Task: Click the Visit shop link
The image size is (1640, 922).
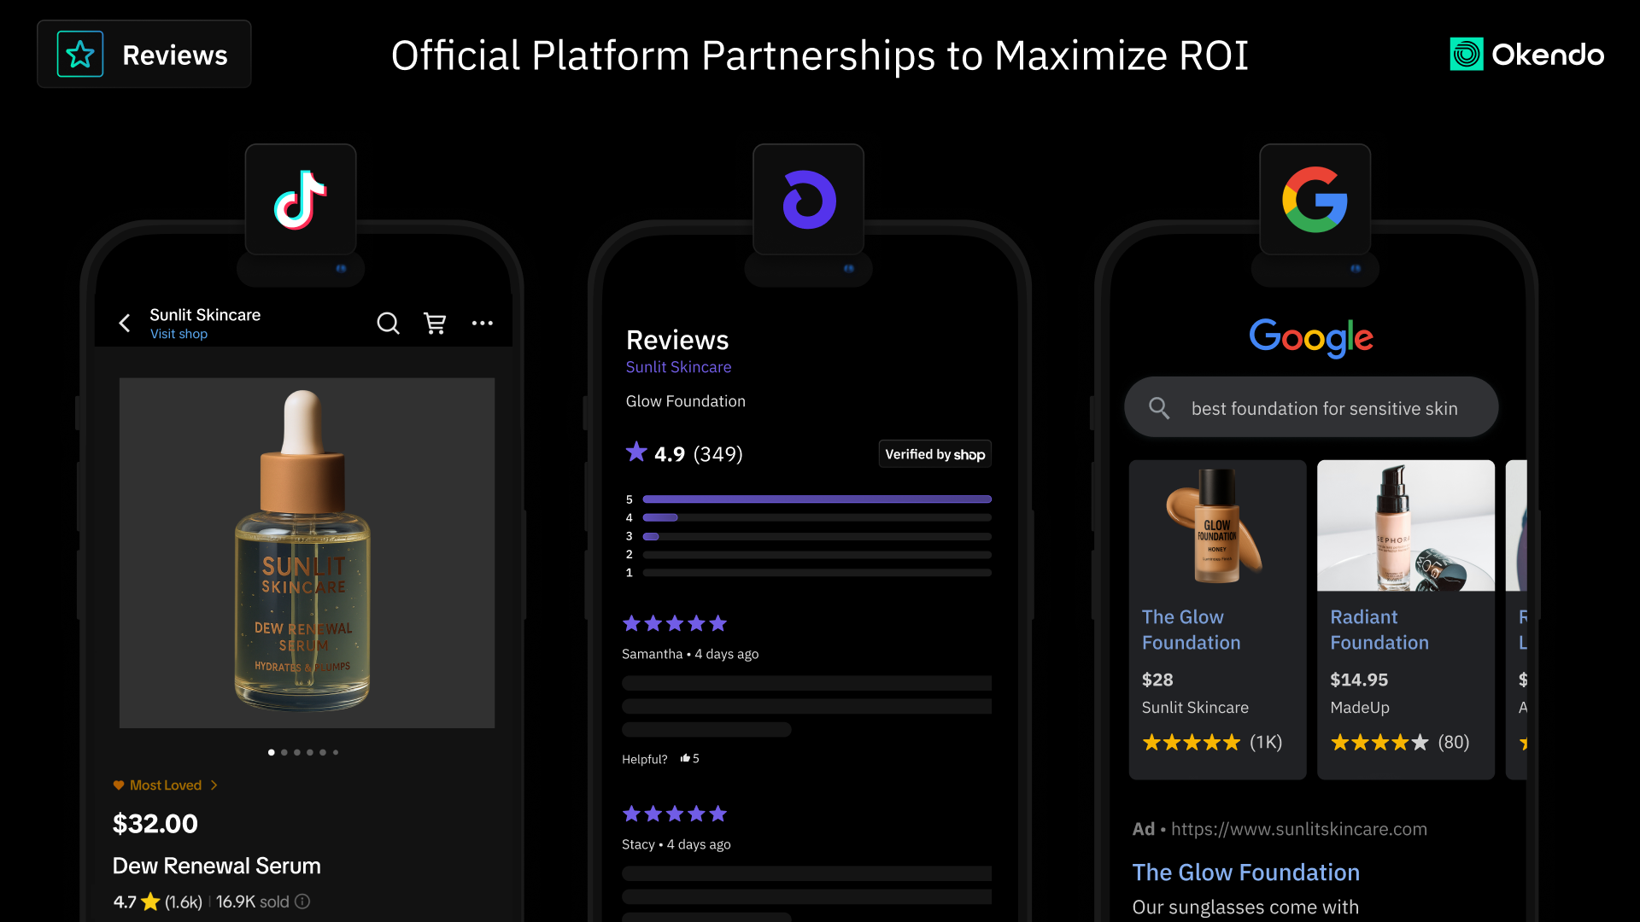Action: (x=179, y=334)
